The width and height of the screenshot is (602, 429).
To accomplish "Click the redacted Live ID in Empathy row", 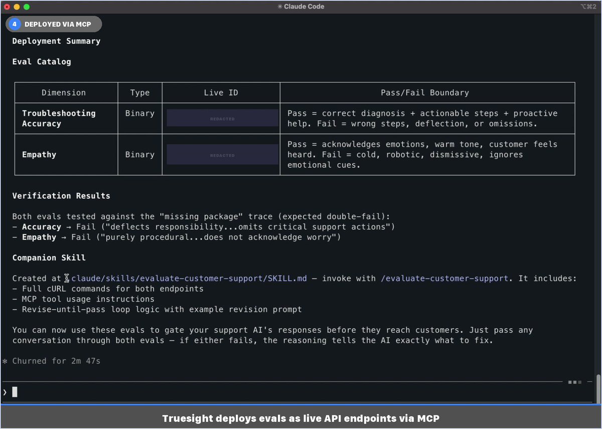I will click(x=222, y=155).
